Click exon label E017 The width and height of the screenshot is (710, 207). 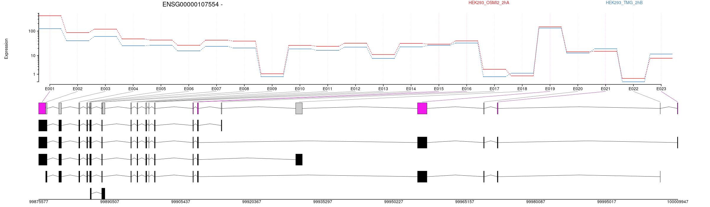point(494,89)
